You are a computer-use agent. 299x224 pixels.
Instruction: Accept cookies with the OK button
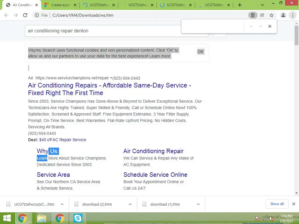[200, 52]
